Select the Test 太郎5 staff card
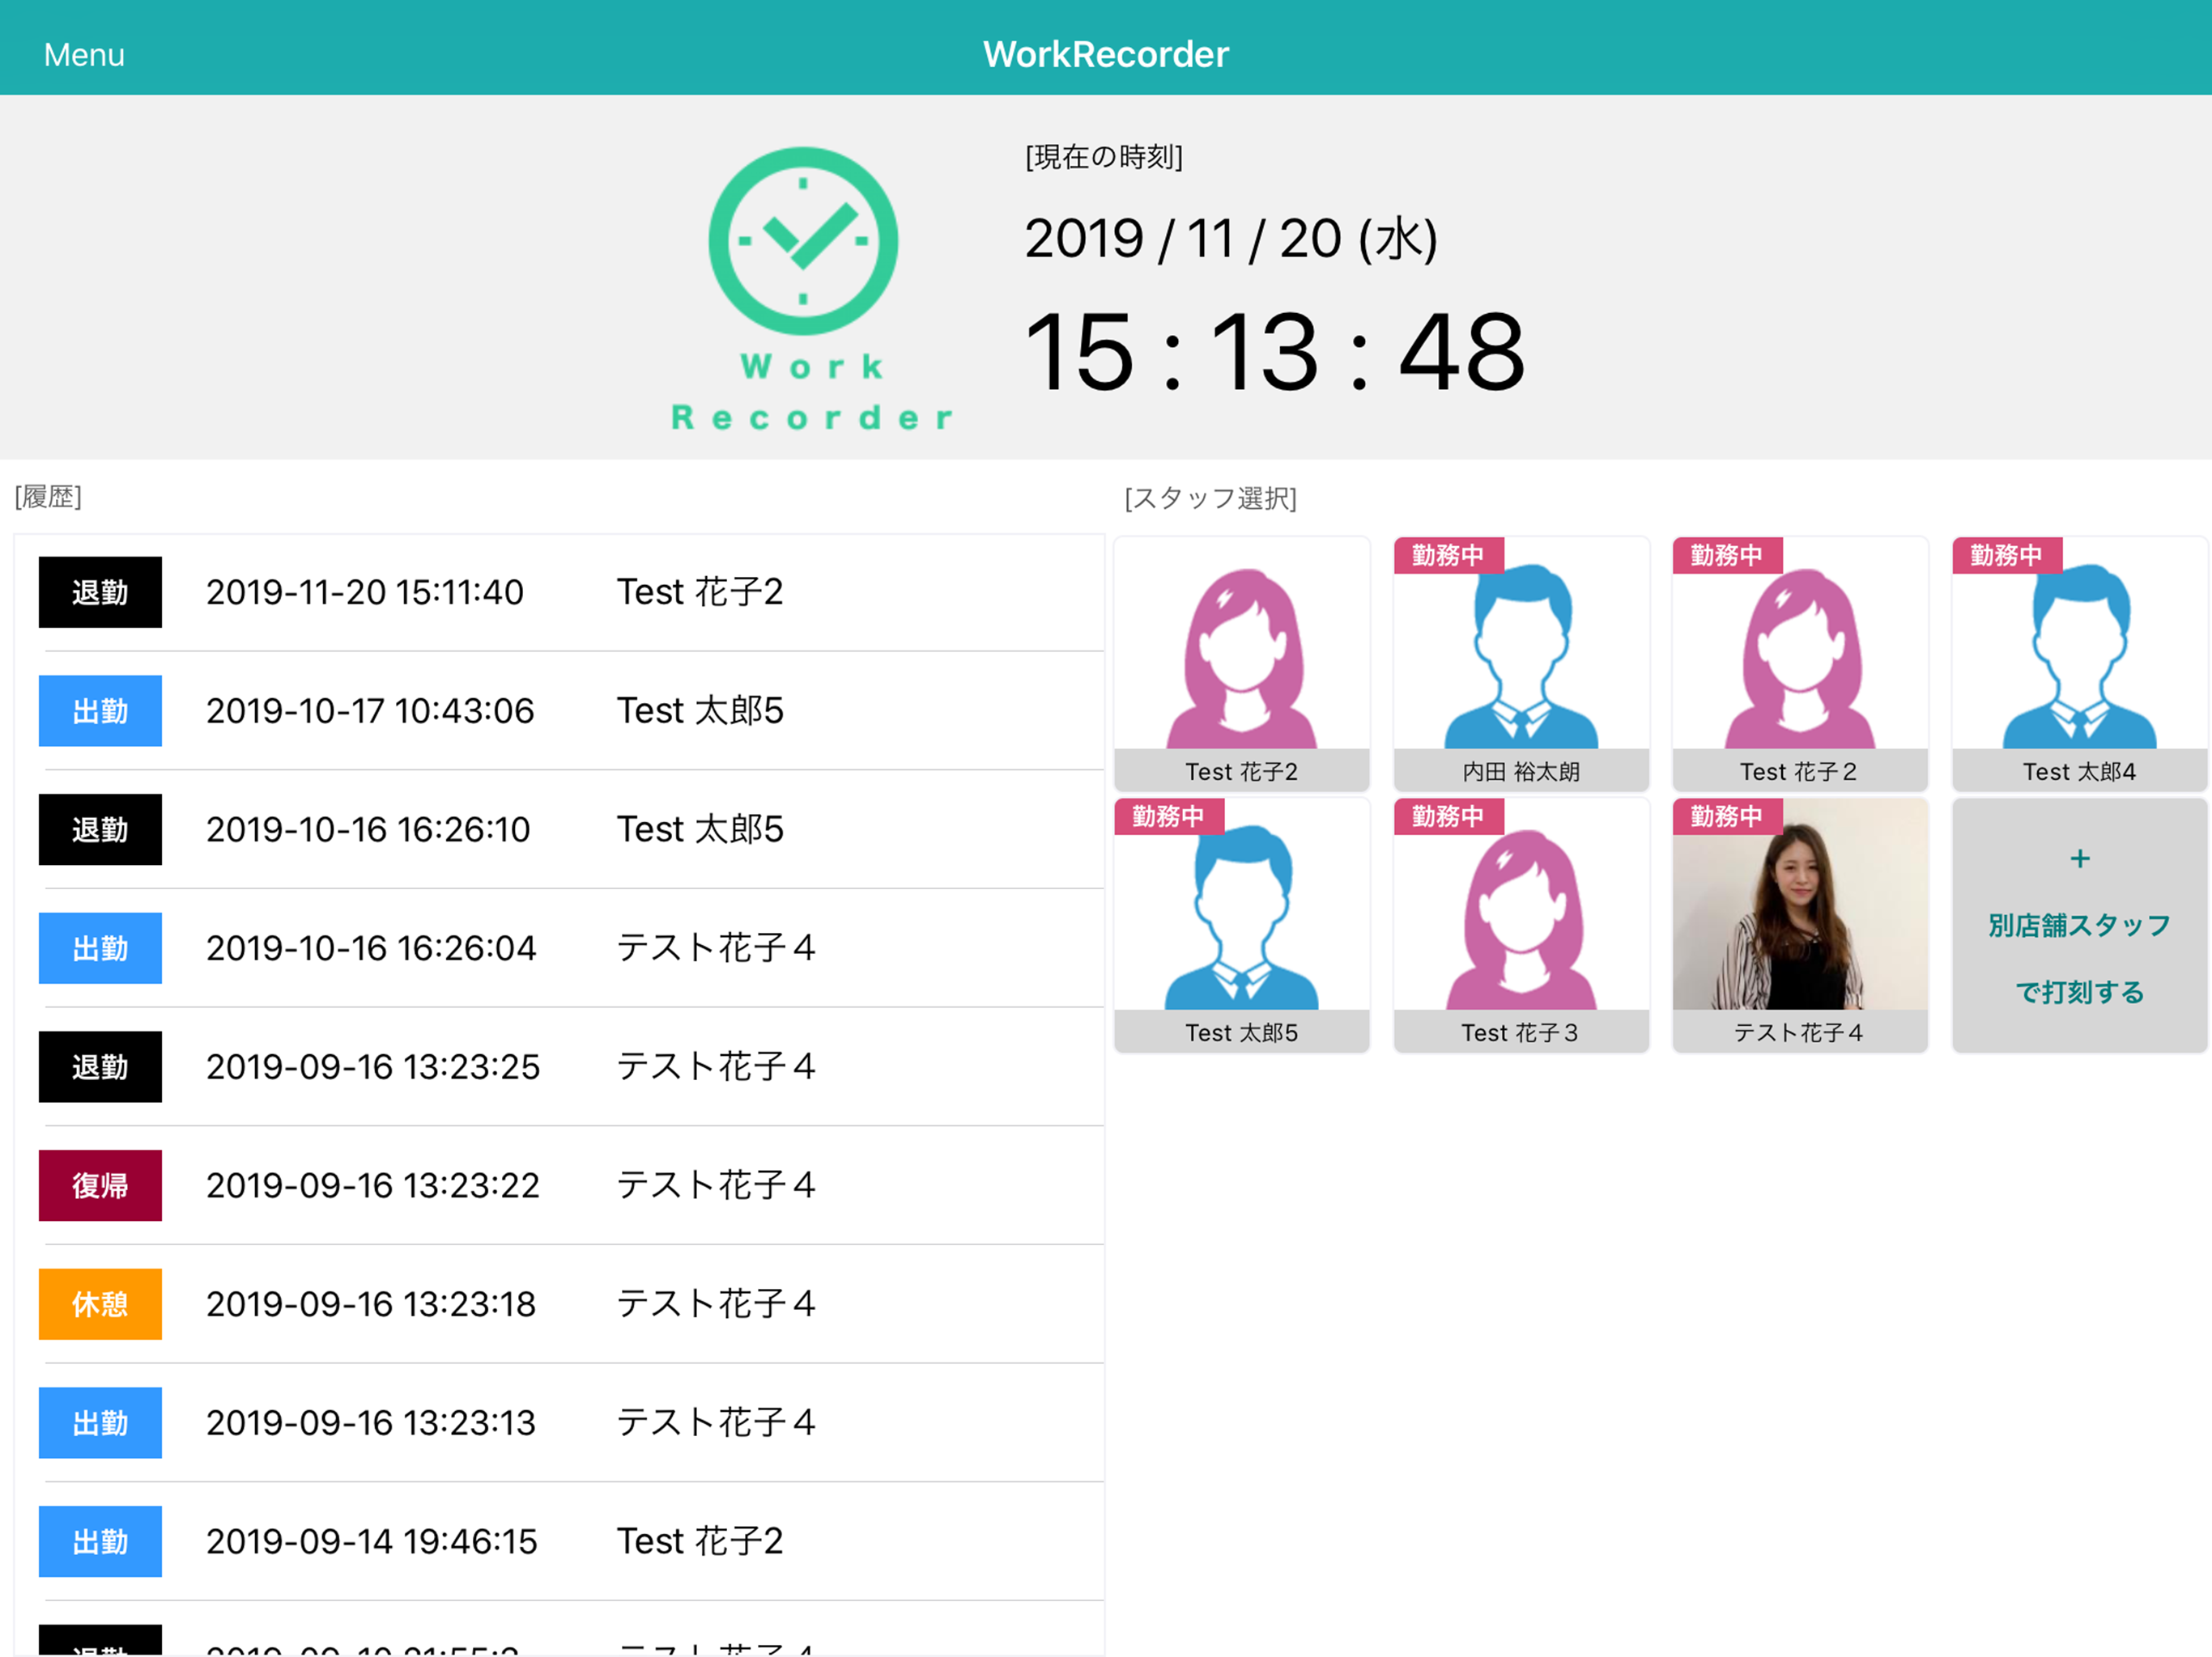The height and width of the screenshot is (1657, 2212). 1241,925
